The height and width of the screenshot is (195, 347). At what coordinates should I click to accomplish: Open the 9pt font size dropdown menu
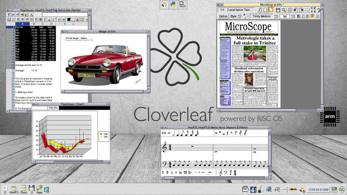pos(293,16)
